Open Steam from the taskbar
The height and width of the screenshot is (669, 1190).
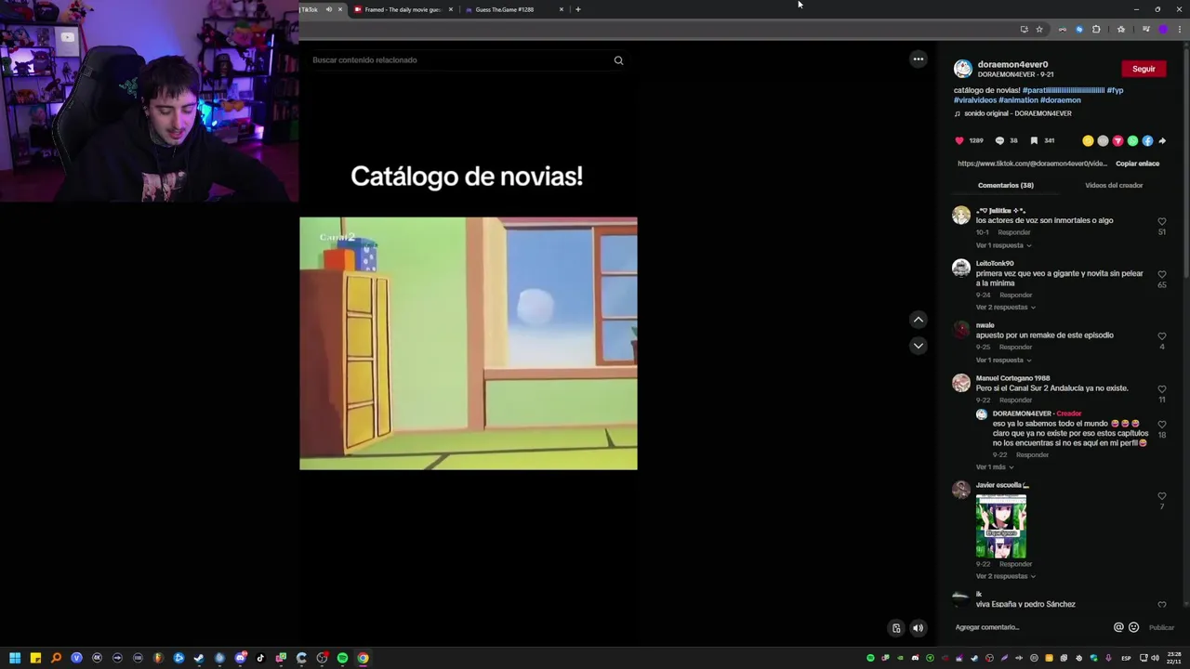[x=199, y=658]
